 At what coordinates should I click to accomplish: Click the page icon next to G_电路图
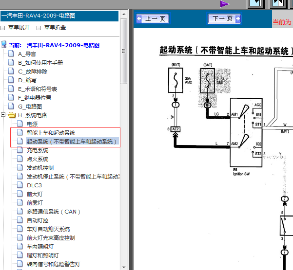(x=11, y=106)
